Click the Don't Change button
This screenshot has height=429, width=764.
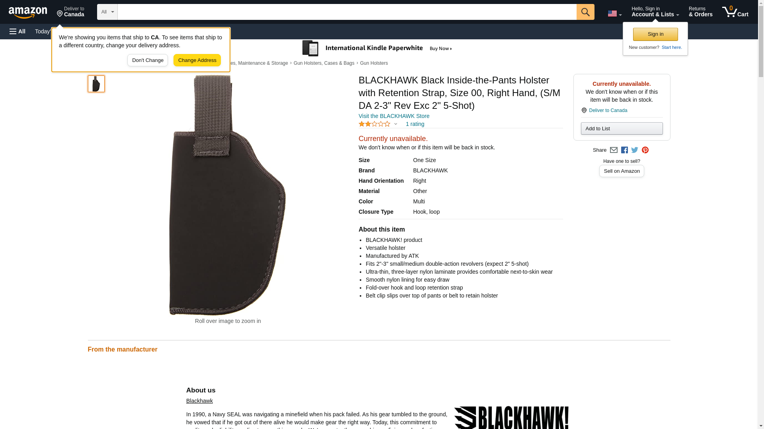(148, 60)
